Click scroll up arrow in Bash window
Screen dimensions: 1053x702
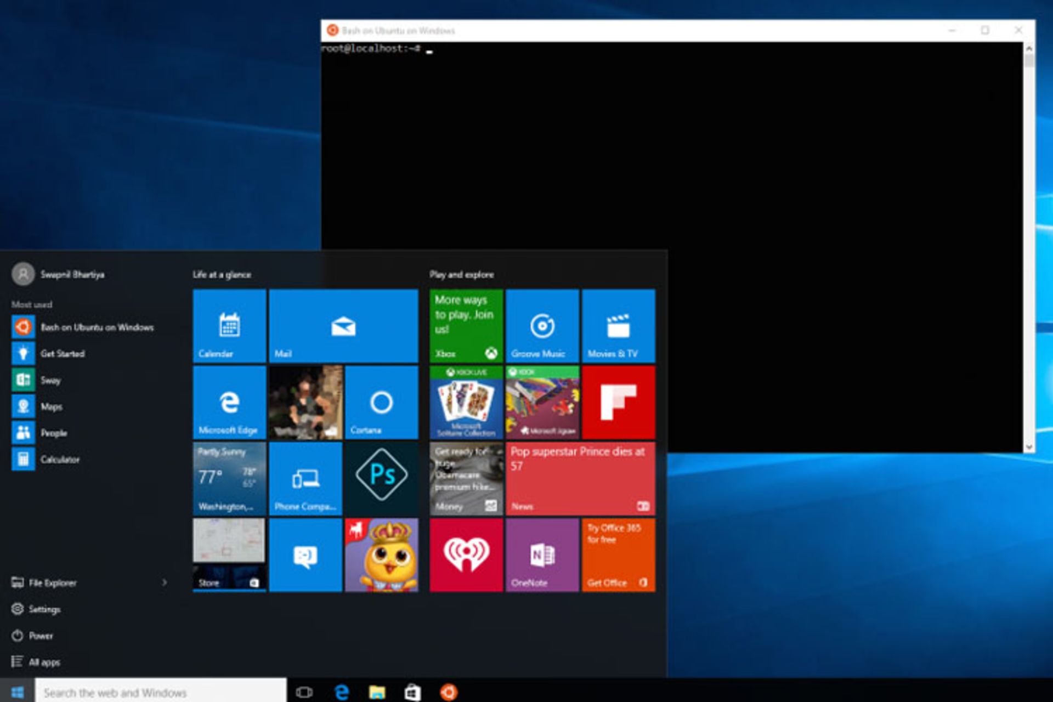[x=1029, y=49]
